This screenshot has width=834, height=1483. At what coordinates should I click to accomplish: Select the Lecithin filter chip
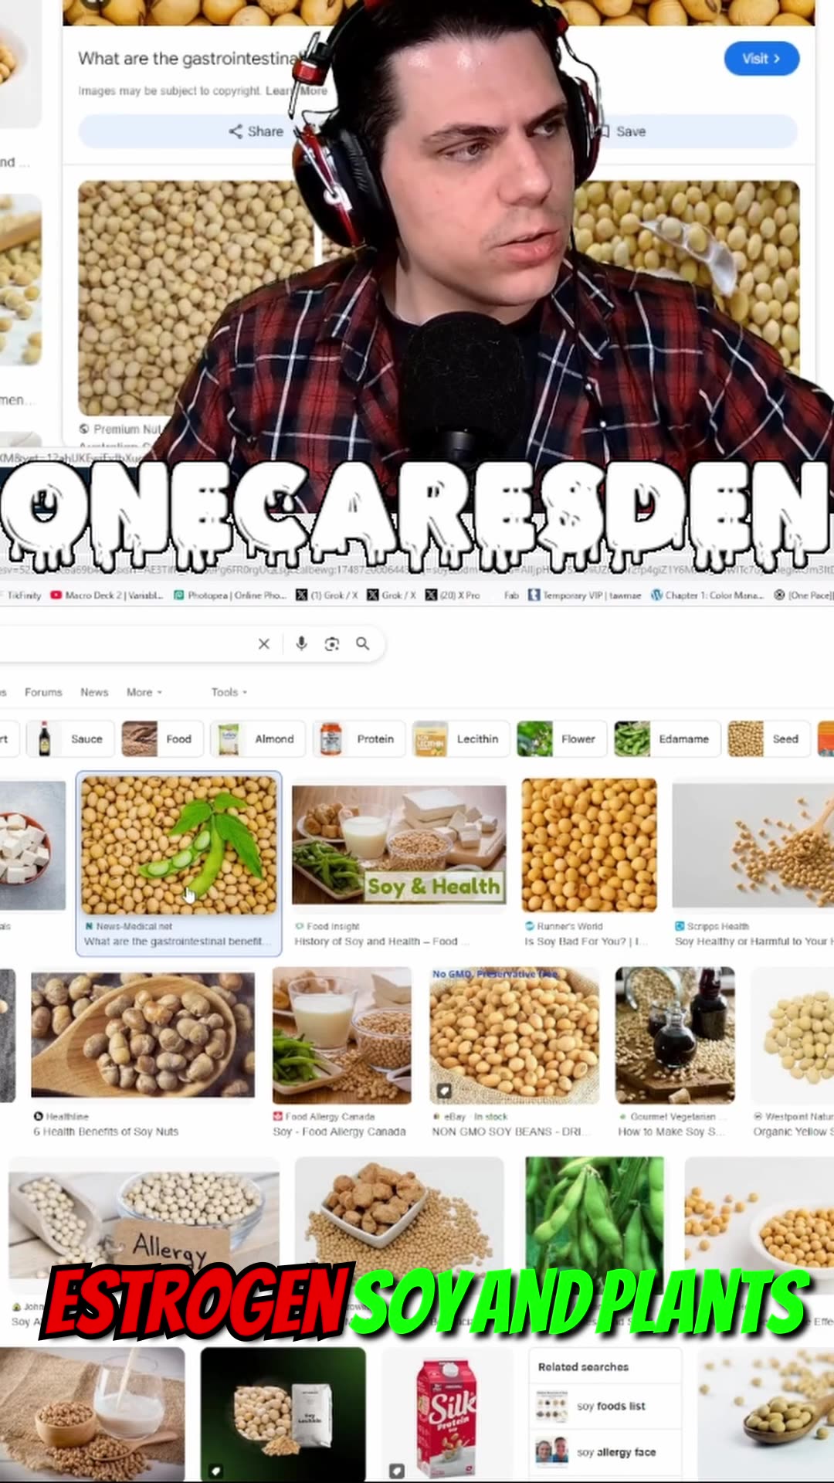pos(461,738)
